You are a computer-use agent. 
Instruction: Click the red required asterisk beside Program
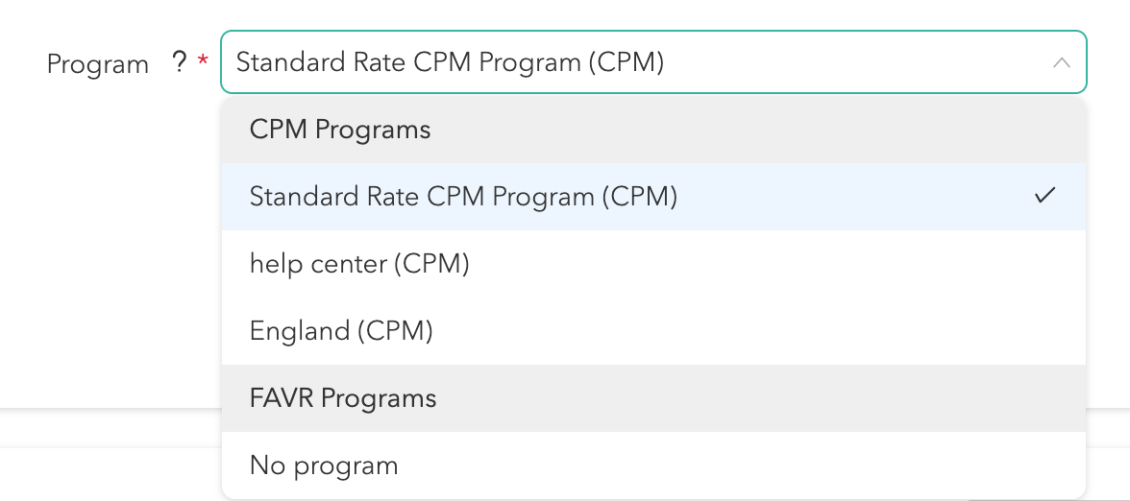click(203, 63)
